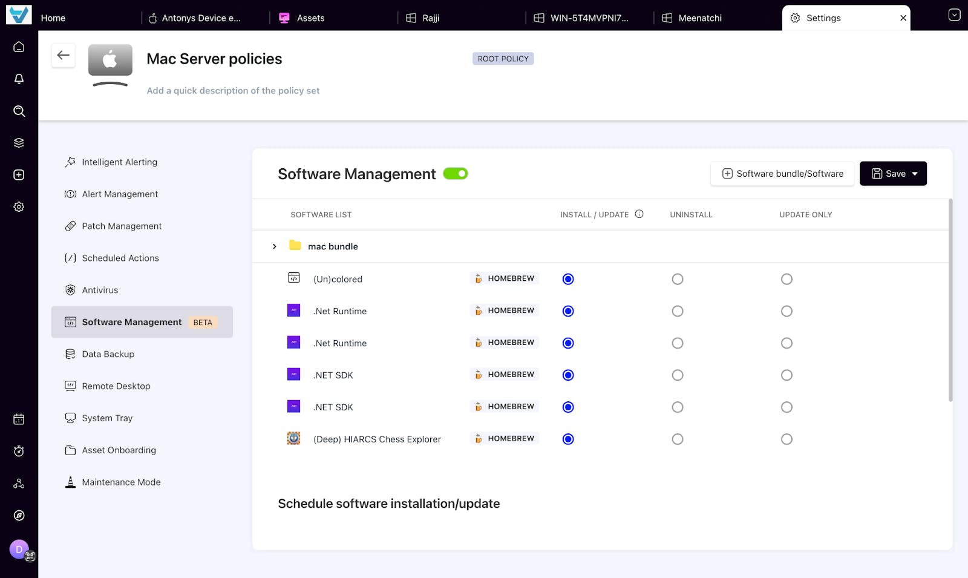
Task: Open the alarm clock icon in sidebar
Action: 19,451
